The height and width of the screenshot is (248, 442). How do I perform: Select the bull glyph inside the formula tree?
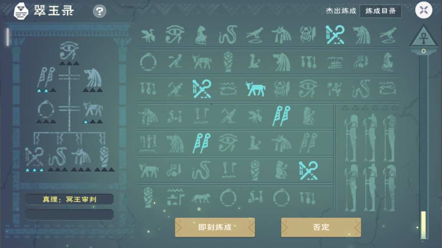[x=93, y=109]
